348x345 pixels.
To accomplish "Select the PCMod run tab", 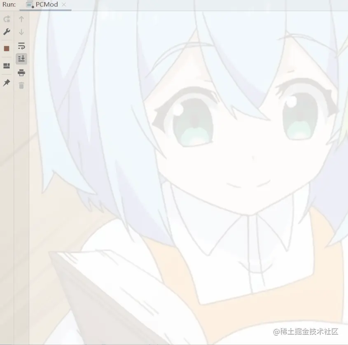I will coord(46,5).
